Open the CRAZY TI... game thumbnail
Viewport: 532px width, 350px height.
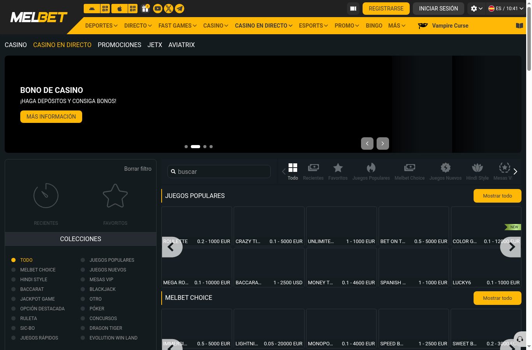[269, 226]
